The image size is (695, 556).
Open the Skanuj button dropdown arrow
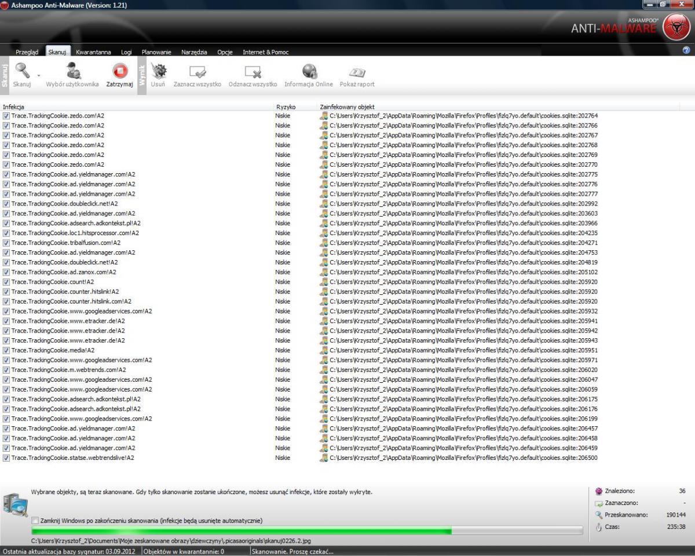(39, 75)
